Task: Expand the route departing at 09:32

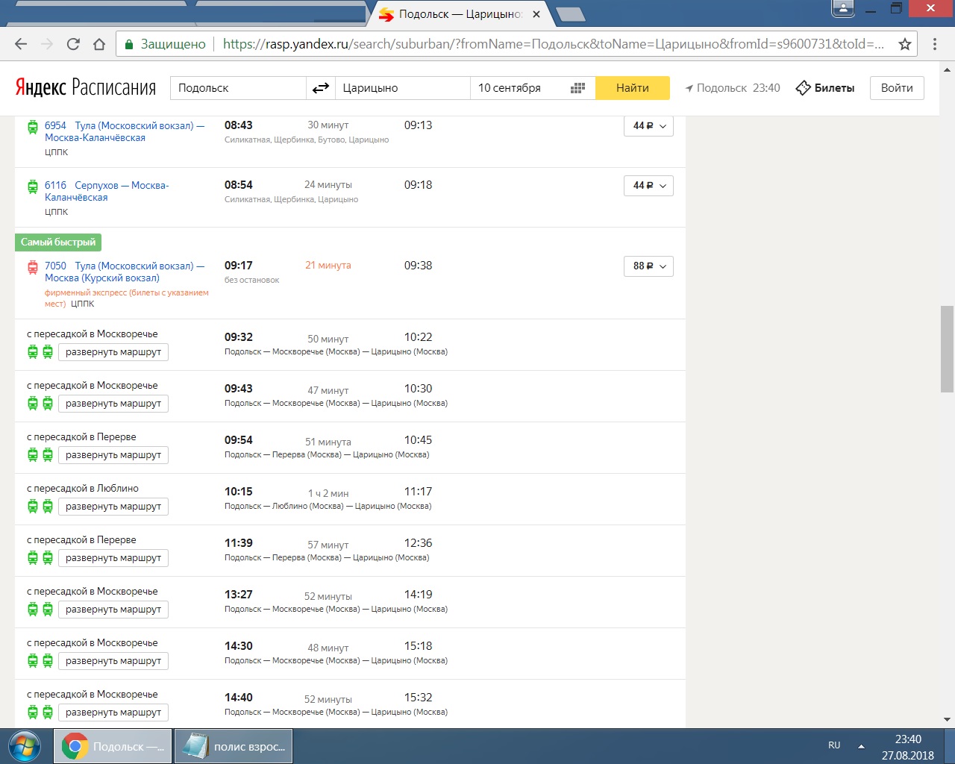Action: (113, 352)
